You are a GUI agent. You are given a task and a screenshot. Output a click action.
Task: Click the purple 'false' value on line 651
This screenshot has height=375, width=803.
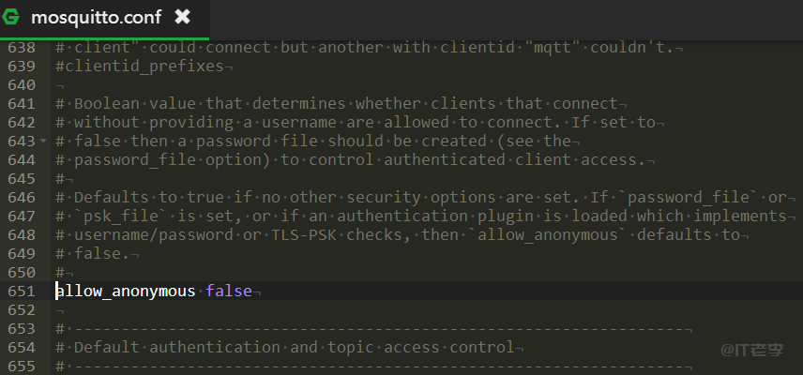(x=229, y=291)
